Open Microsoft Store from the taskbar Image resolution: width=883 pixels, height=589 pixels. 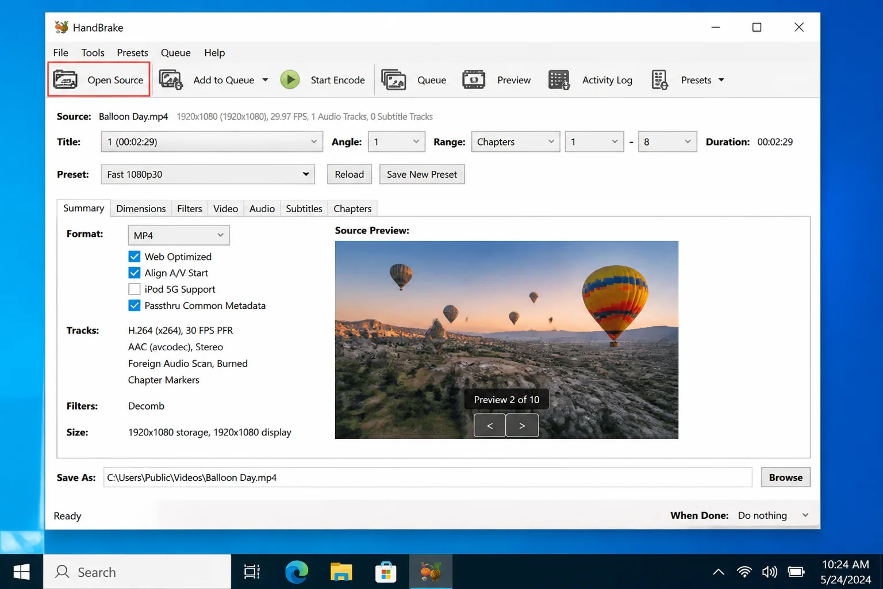point(386,572)
